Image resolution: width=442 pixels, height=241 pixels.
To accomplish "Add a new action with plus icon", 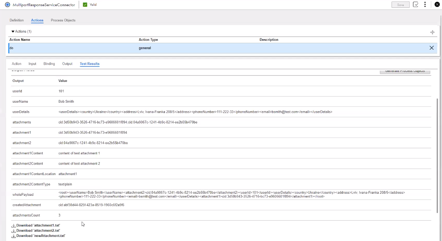I will [432, 32].
